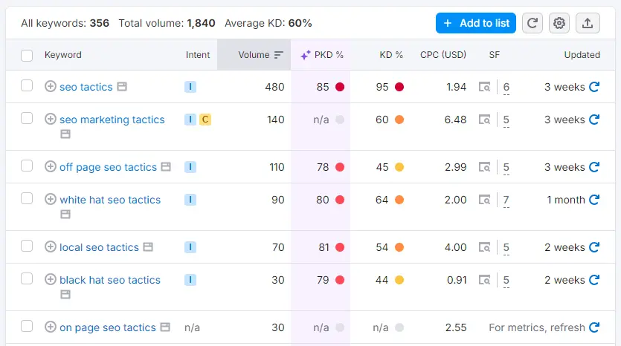The width and height of the screenshot is (621, 346).
Task: Click the Add to list button
Action: point(476,23)
